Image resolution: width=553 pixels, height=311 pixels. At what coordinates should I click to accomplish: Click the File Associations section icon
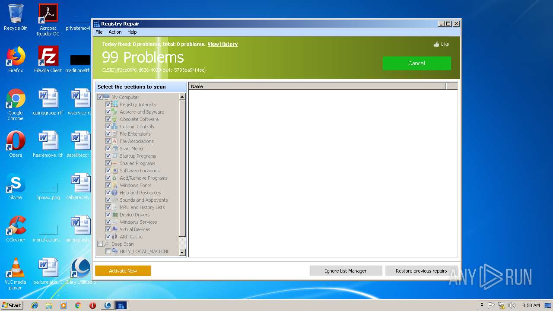[x=115, y=141]
